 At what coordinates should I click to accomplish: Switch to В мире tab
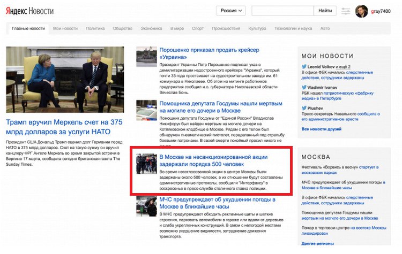[x=177, y=28]
